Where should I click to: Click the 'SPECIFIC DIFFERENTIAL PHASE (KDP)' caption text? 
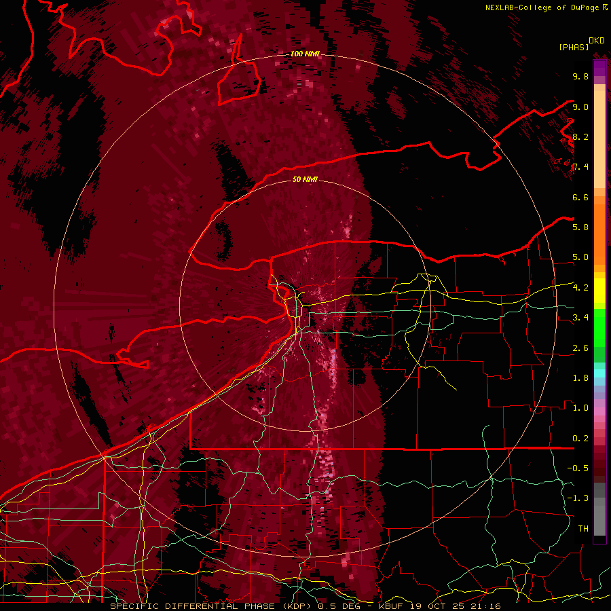(210, 606)
